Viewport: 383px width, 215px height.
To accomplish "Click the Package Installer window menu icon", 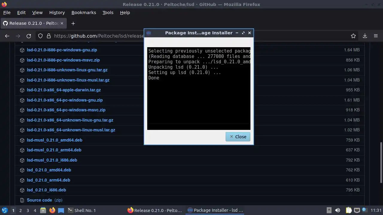I will point(149,33).
